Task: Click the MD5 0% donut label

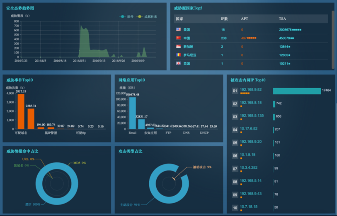Action: pyautogui.click(x=80, y=163)
